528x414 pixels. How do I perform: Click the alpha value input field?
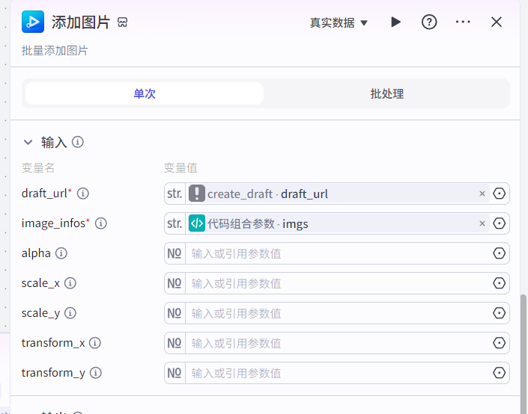(x=339, y=253)
